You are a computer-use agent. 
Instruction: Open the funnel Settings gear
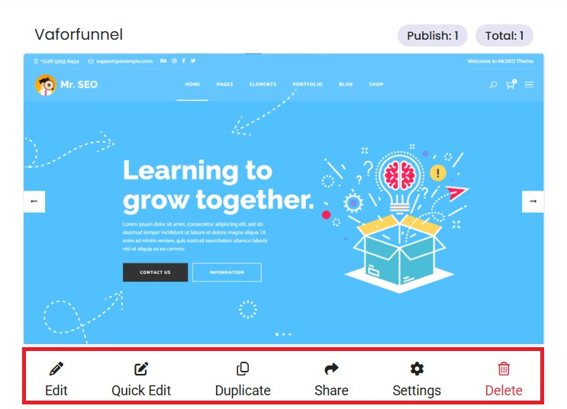point(417,369)
